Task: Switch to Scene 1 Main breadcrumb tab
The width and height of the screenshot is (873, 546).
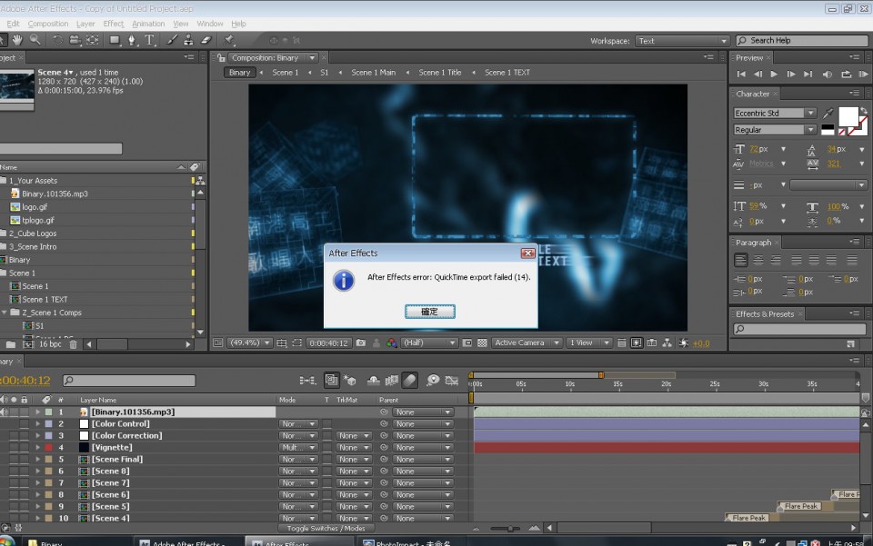Action: pyautogui.click(x=373, y=73)
